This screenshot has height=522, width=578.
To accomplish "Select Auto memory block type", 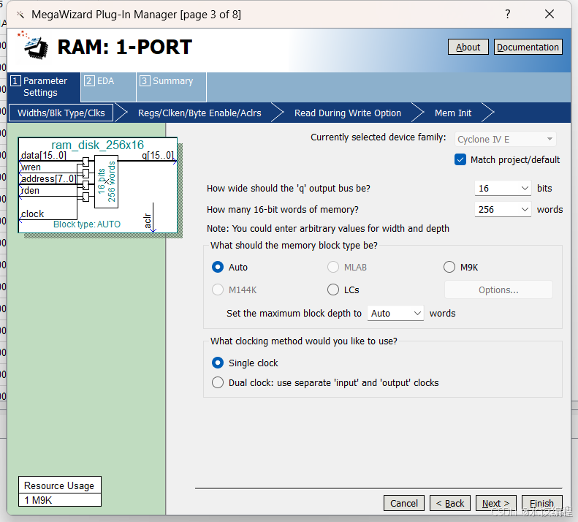I will pos(218,267).
